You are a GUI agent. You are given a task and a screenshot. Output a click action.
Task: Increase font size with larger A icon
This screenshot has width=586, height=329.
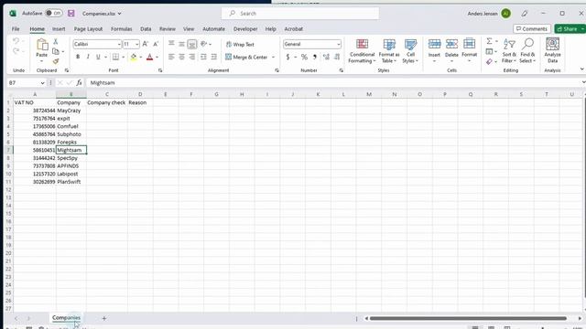click(146, 44)
